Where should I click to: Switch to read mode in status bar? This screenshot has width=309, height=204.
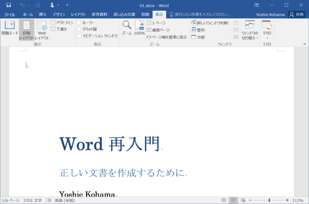pyautogui.click(x=224, y=200)
